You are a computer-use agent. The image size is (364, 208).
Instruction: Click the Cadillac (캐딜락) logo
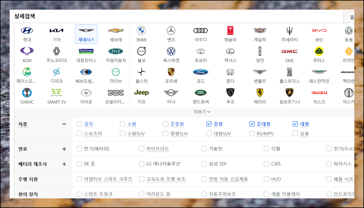(x=260, y=31)
